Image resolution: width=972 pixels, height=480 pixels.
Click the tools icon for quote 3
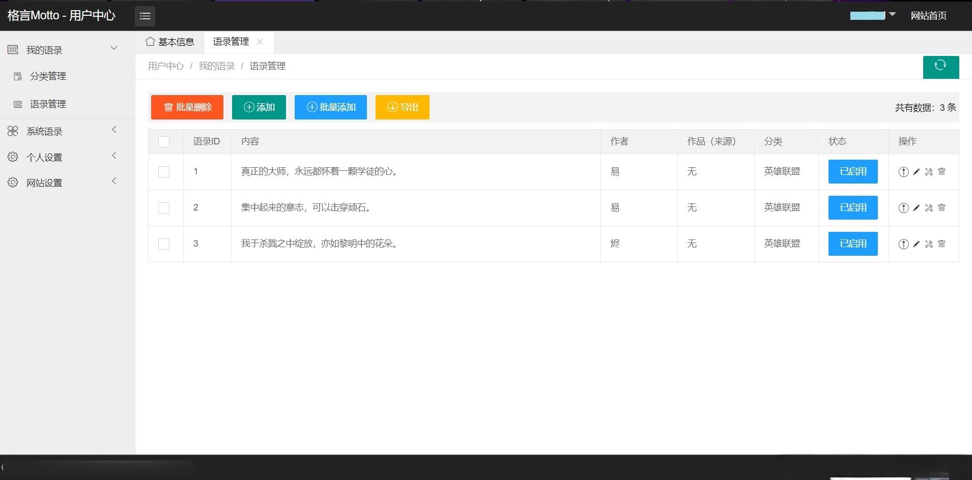[929, 244]
